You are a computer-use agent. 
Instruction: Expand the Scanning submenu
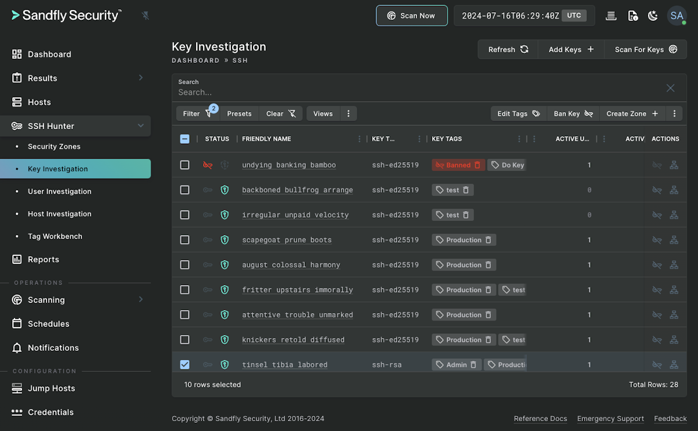coord(140,300)
